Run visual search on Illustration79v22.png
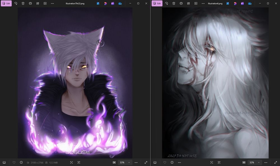Viewport: 280px width, 166px height. (71, 162)
